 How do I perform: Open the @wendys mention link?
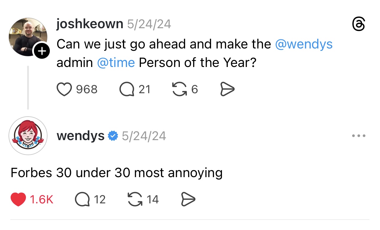click(x=304, y=44)
